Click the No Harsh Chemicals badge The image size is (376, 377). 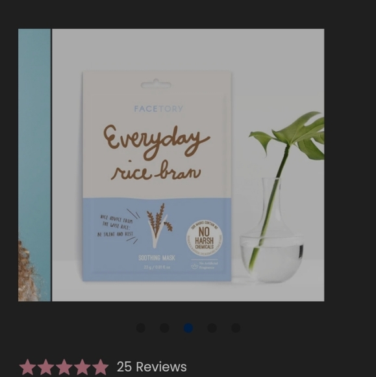click(x=205, y=237)
